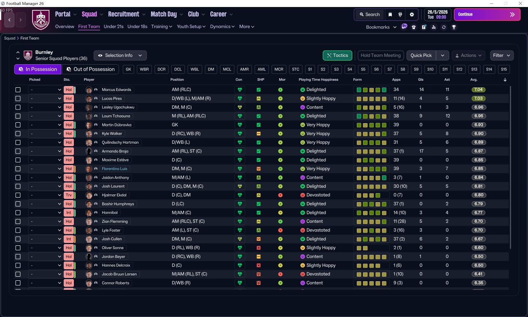
Task: Click the Hold Team Meeting button
Action: [x=381, y=56]
